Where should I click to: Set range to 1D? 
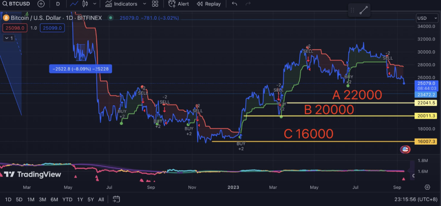[8, 199]
